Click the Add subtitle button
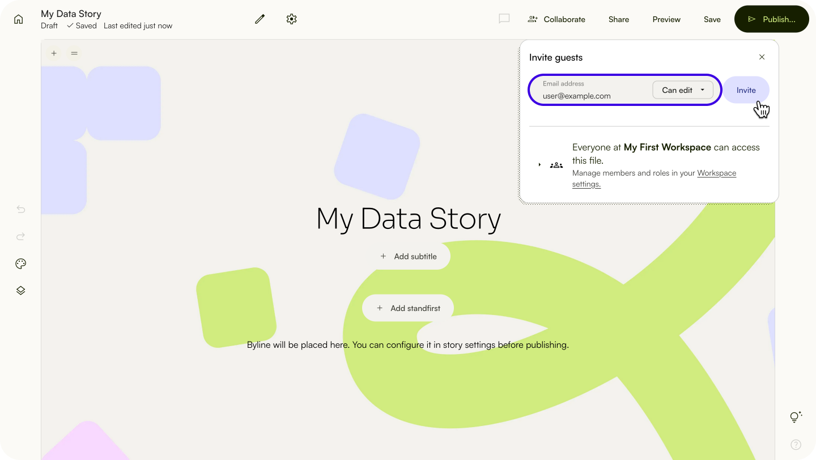 click(x=409, y=256)
